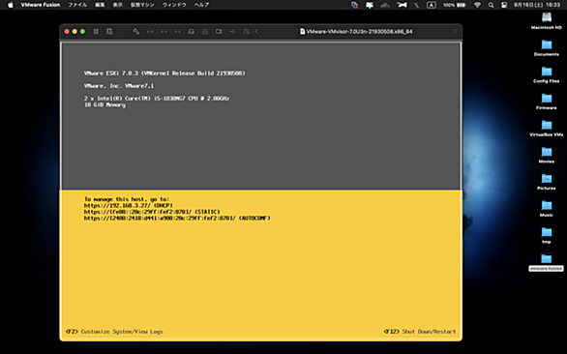Click the battery 100% indicator
Screen dimensions: 567x354
tap(455, 5)
